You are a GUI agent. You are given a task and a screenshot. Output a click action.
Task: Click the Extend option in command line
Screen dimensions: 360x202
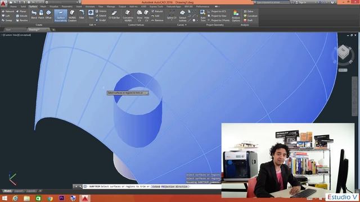(156, 186)
